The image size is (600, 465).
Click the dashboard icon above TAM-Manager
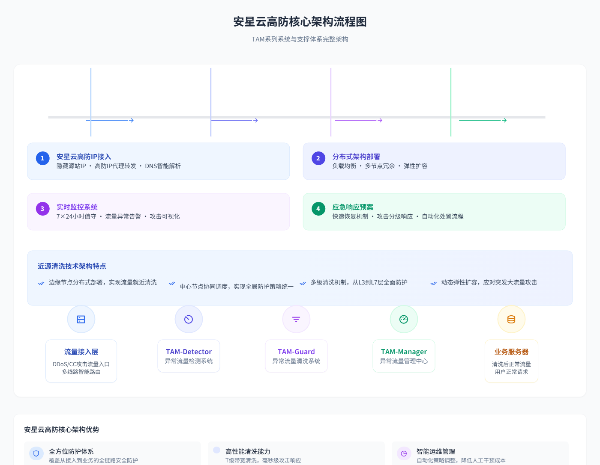click(x=404, y=319)
